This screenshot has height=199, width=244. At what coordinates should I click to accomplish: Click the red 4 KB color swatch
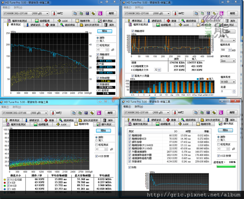click(5, 183)
